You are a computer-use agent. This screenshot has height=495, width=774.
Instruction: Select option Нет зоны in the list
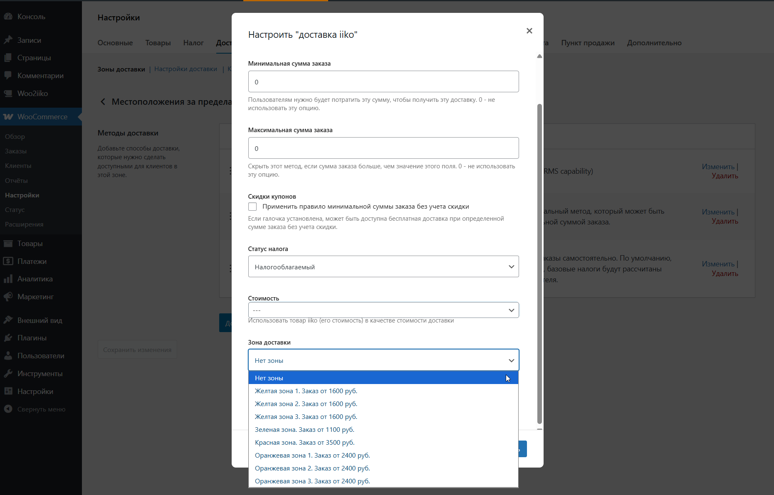(383, 378)
